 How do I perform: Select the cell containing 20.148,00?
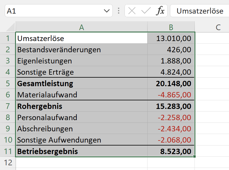[171, 84]
